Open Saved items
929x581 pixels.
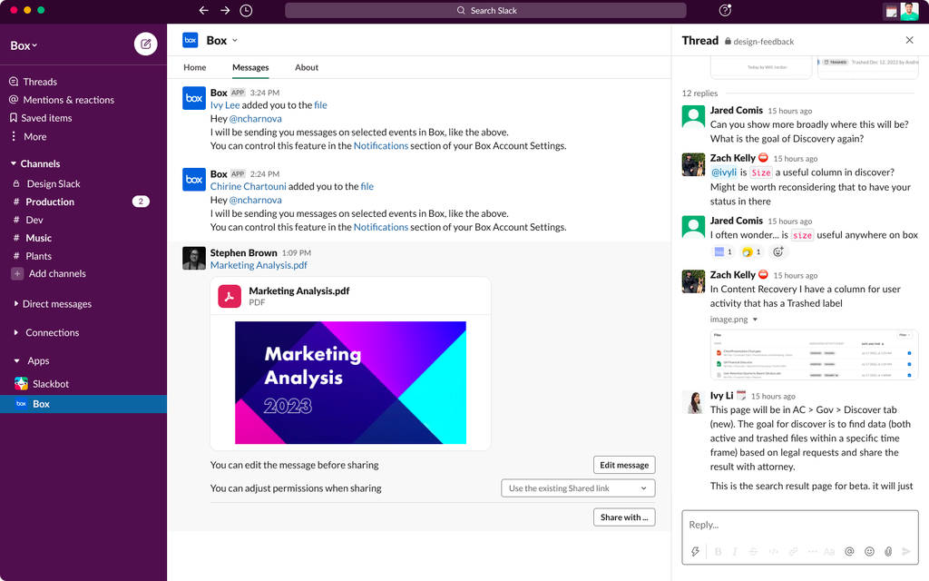[46, 118]
